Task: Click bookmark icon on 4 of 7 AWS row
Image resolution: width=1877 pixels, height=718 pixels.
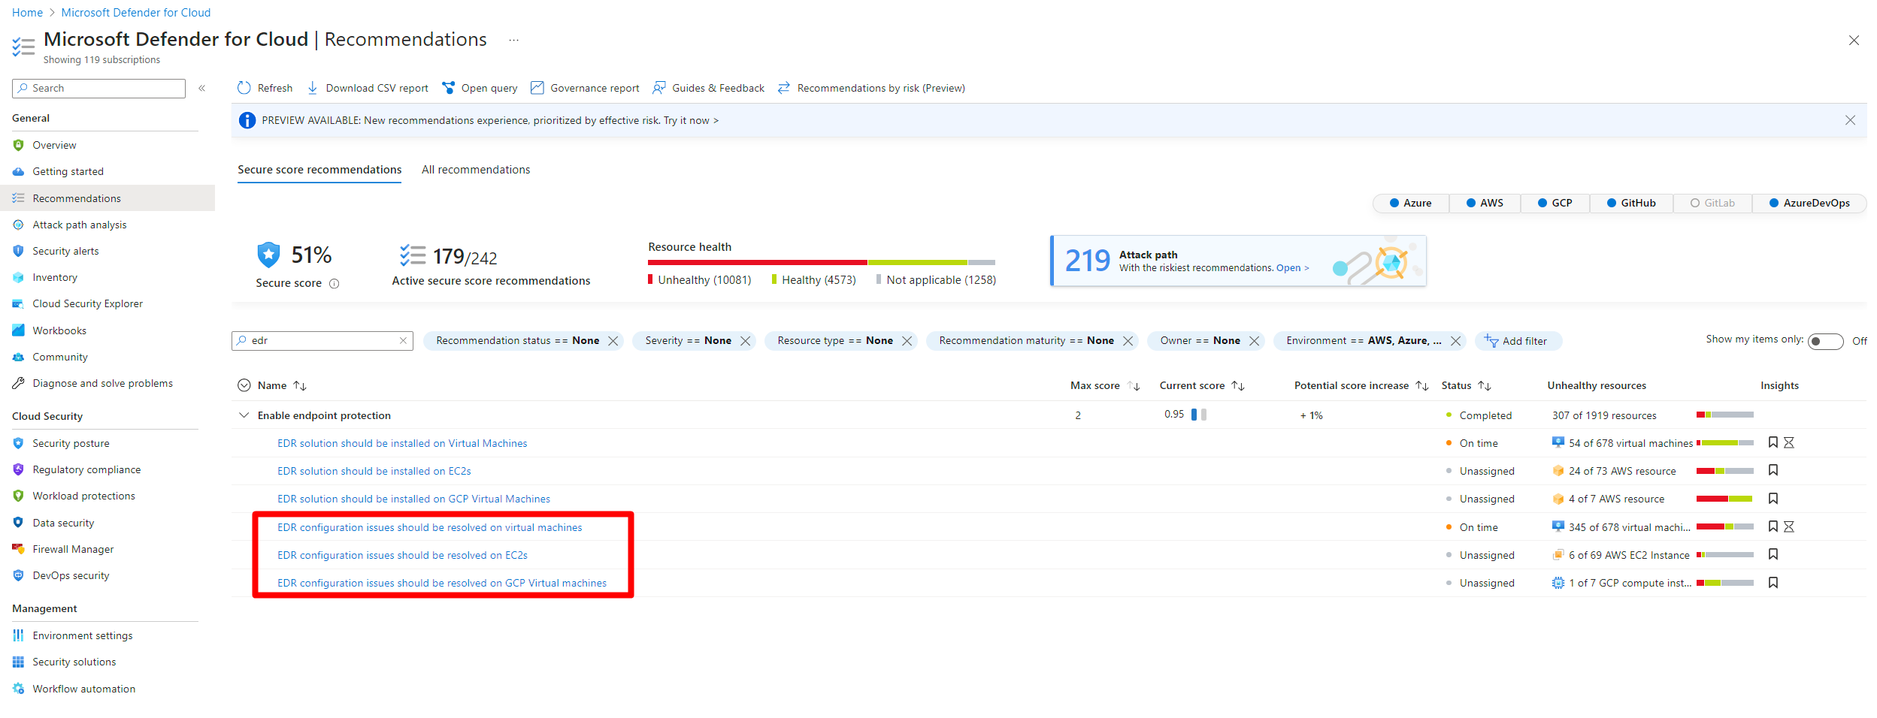Action: click(1773, 499)
